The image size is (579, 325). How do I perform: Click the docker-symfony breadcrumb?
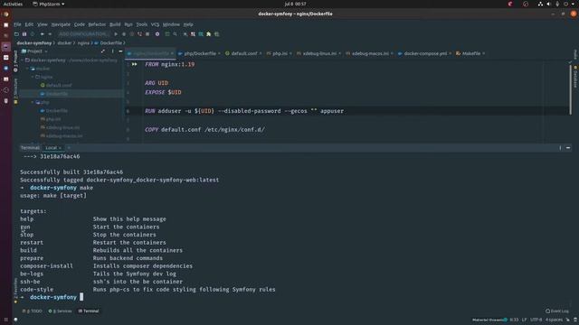click(34, 43)
